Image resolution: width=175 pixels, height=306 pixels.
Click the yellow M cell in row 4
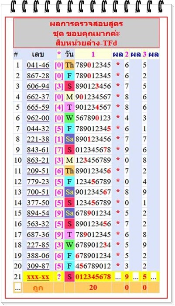pyautogui.click(x=69, y=97)
